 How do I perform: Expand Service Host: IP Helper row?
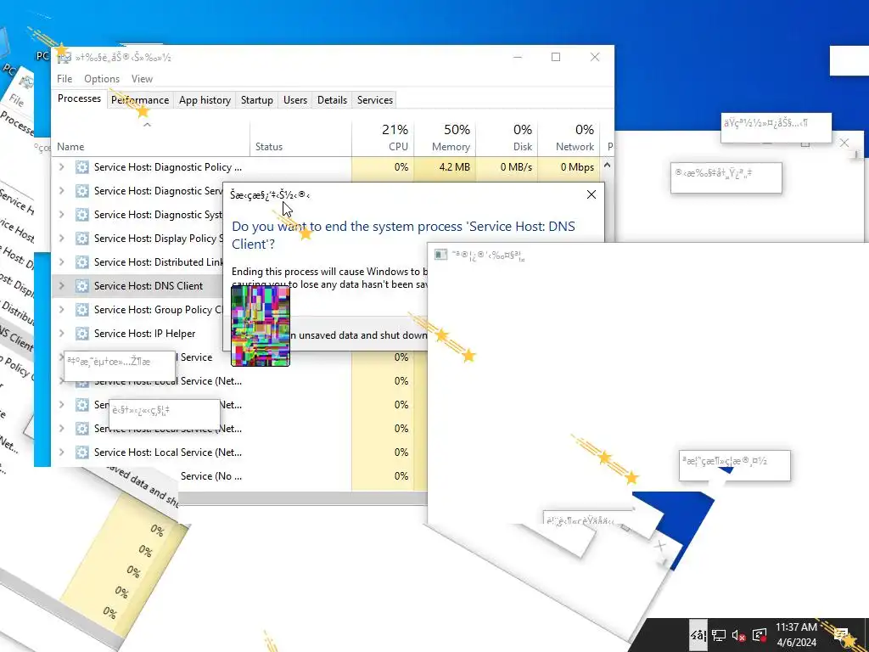(61, 334)
